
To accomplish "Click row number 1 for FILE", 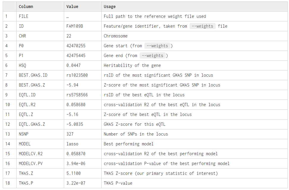I will point(7,16).
